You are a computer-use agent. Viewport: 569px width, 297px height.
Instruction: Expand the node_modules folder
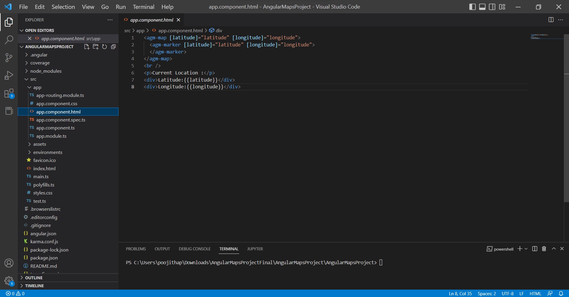coord(46,71)
